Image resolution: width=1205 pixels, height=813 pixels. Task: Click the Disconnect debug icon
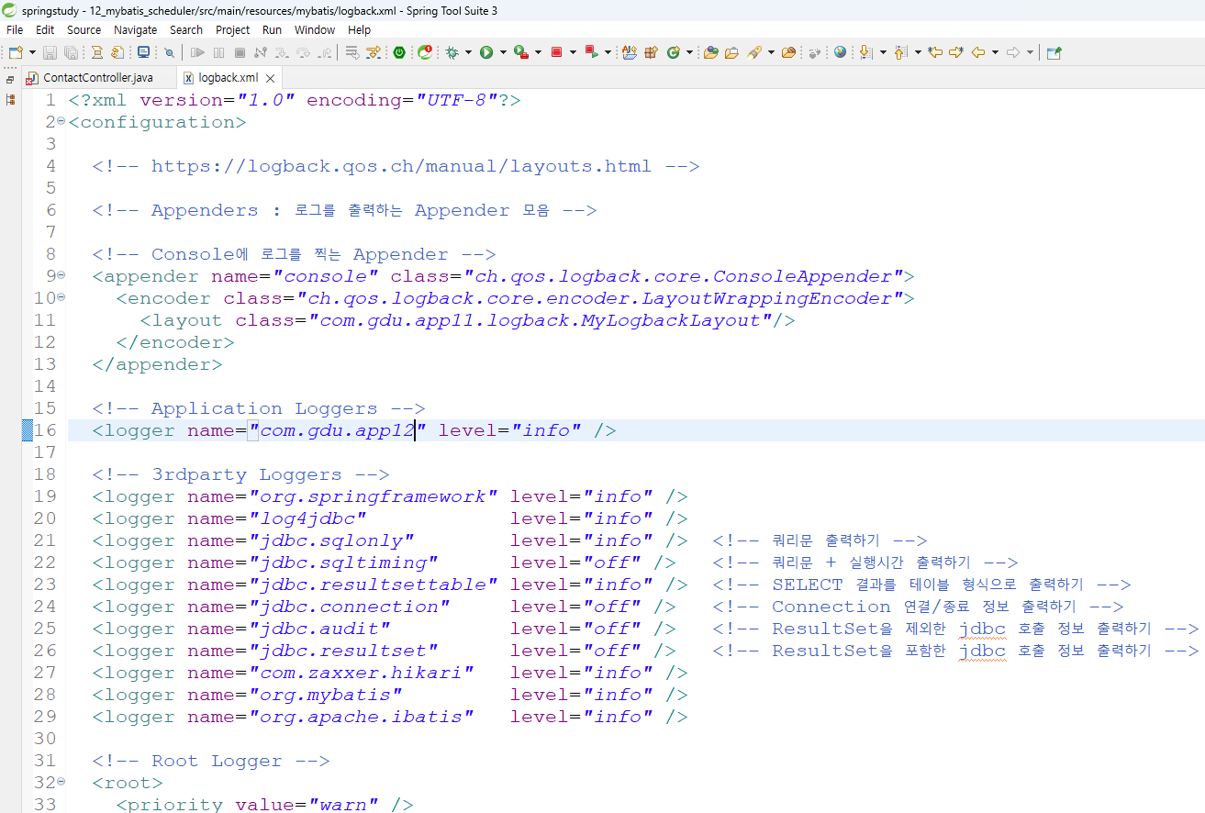pos(260,52)
